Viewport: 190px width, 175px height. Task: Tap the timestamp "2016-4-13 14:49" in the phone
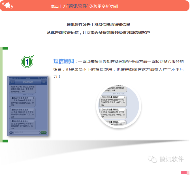click(x=28, y=95)
